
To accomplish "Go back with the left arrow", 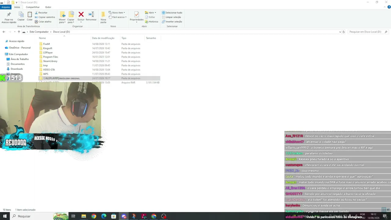I will pyautogui.click(x=4, y=32).
